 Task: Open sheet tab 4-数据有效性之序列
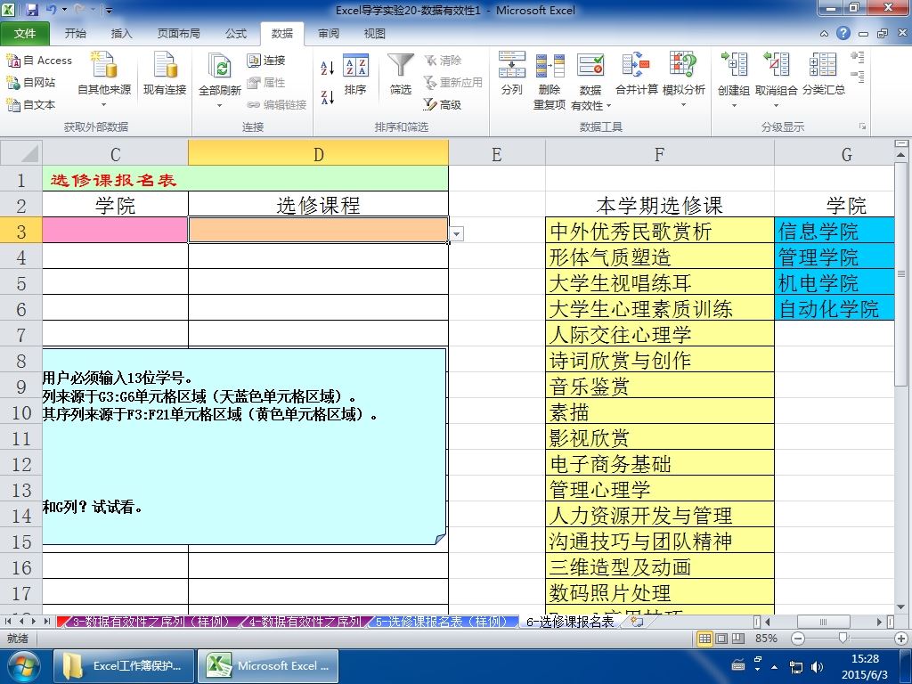[305, 622]
